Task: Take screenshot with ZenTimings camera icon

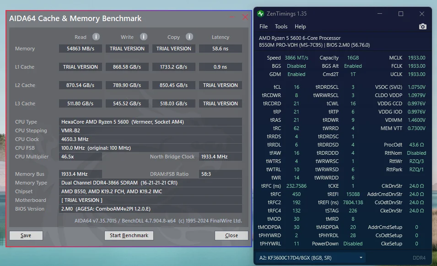Action: click(422, 27)
